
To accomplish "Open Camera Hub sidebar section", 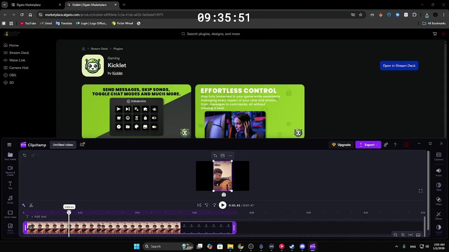I will 16,68.
